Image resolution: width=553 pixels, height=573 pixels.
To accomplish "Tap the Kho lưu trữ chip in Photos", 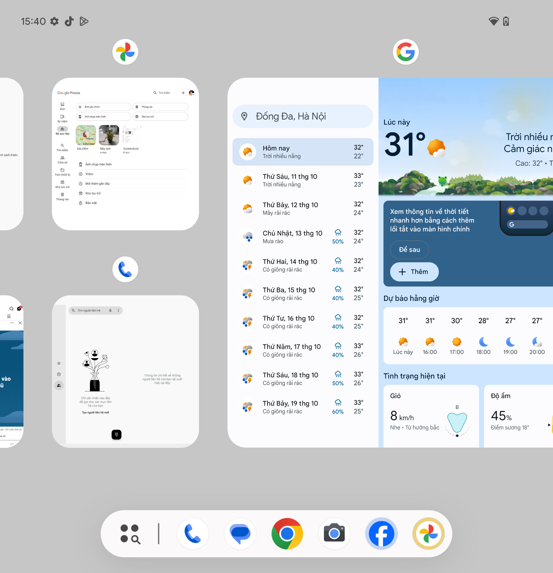I will [160, 117].
